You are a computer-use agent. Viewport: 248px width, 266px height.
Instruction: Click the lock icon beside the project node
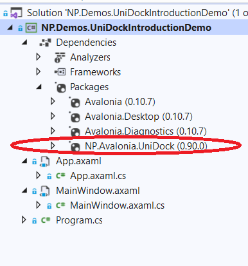click(20, 28)
